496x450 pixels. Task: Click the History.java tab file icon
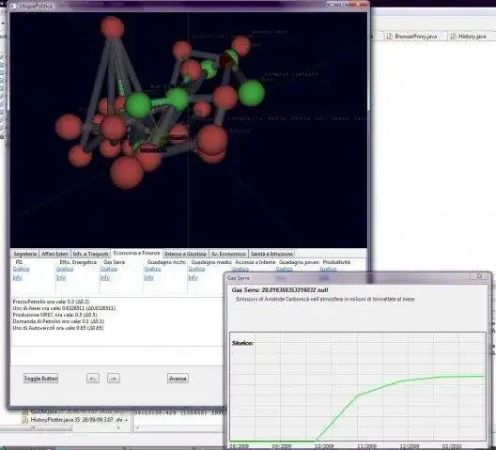click(453, 37)
